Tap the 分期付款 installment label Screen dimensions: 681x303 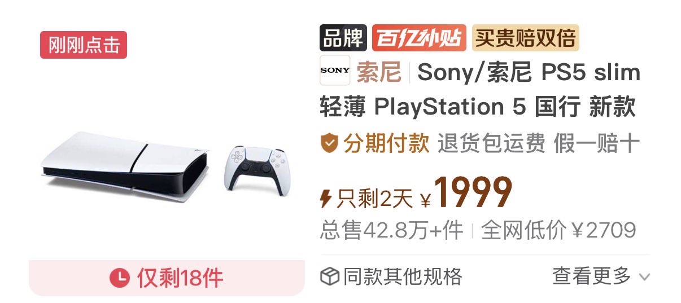pos(386,144)
